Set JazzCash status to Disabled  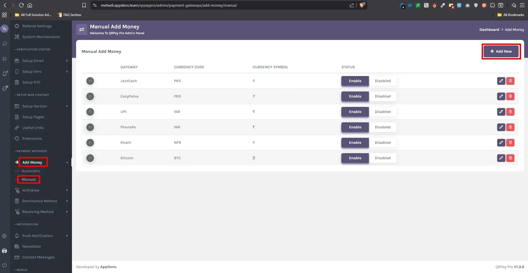383,81
